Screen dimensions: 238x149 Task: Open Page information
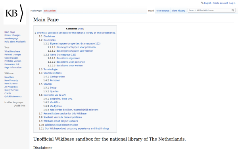coord(13,68)
